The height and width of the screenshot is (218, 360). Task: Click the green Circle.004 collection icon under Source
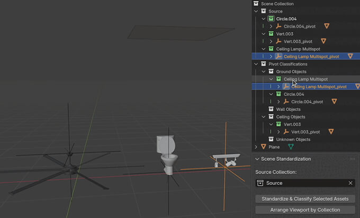pos(271,19)
